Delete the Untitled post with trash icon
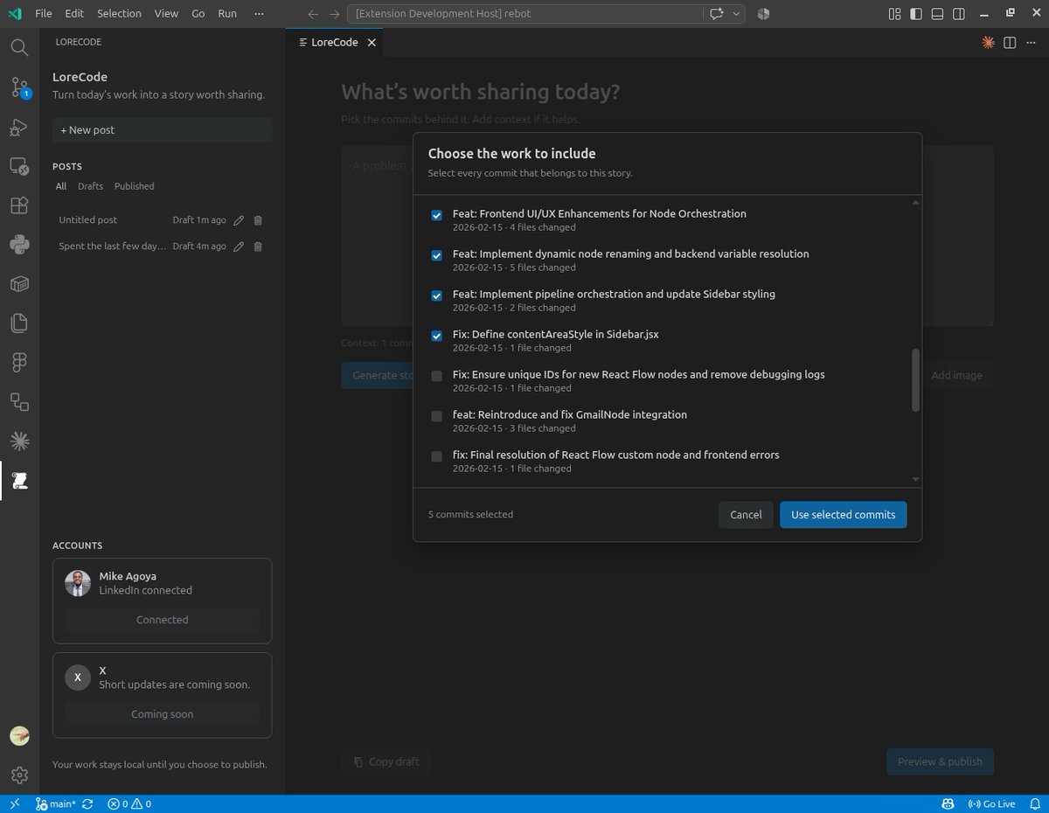This screenshot has height=813, width=1049. [258, 220]
